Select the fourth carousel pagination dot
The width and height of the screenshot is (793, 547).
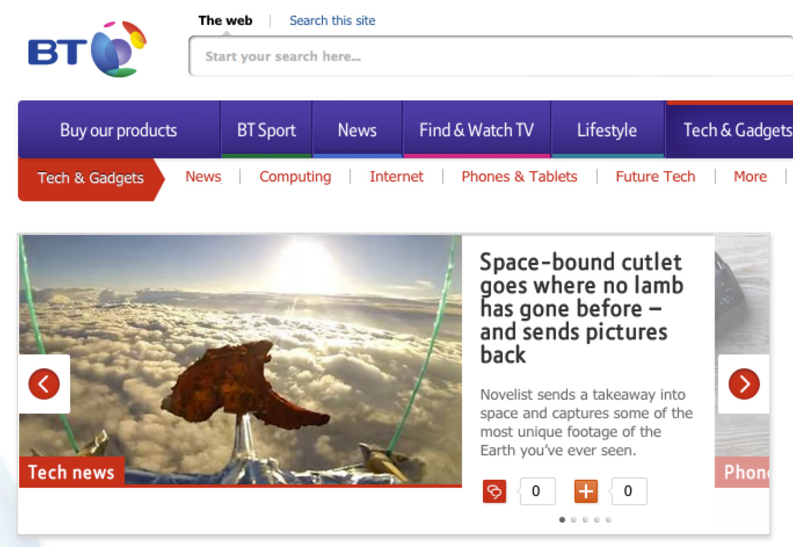(x=597, y=520)
